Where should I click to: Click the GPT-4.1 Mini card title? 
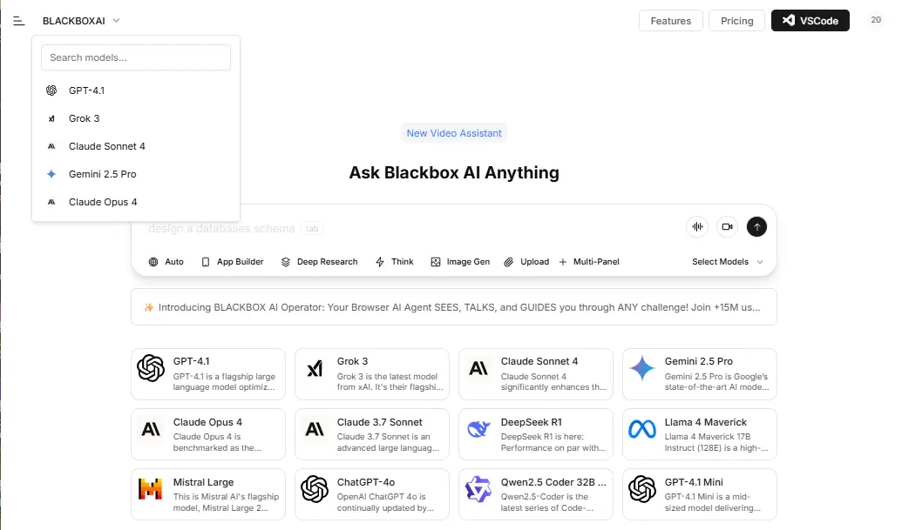point(694,482)
